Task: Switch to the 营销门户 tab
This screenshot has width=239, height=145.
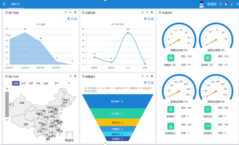Action: 15,4
